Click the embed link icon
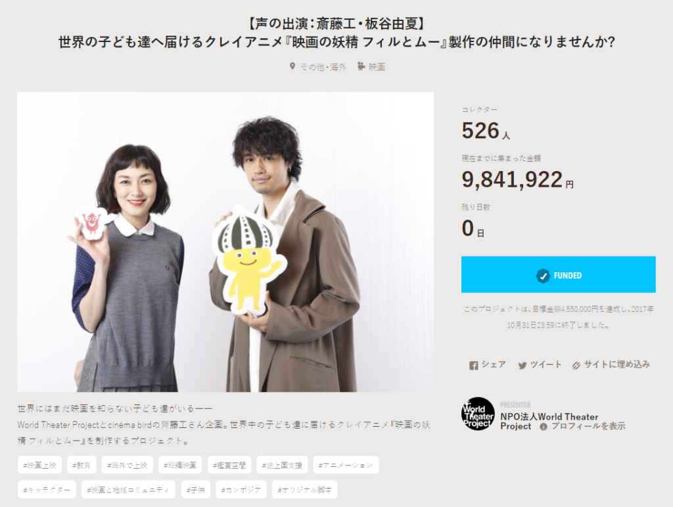This screenshot has width=673, height=507. [576, 366]
